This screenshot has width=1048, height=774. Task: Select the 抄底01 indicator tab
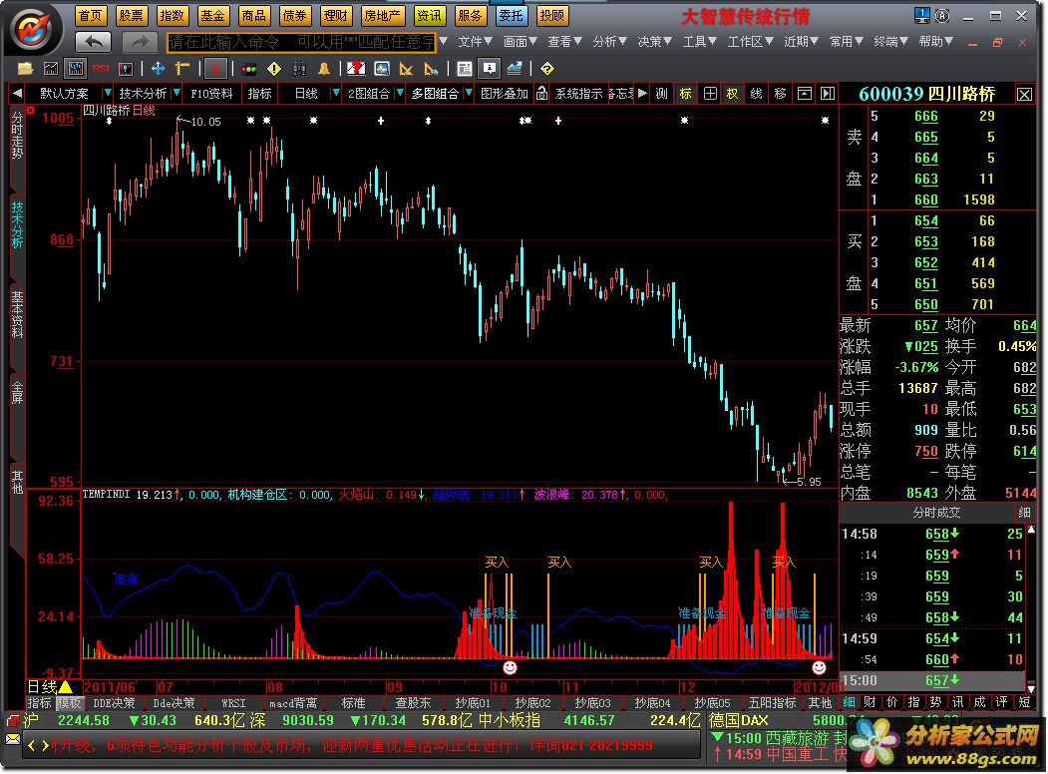coord(473,703)
